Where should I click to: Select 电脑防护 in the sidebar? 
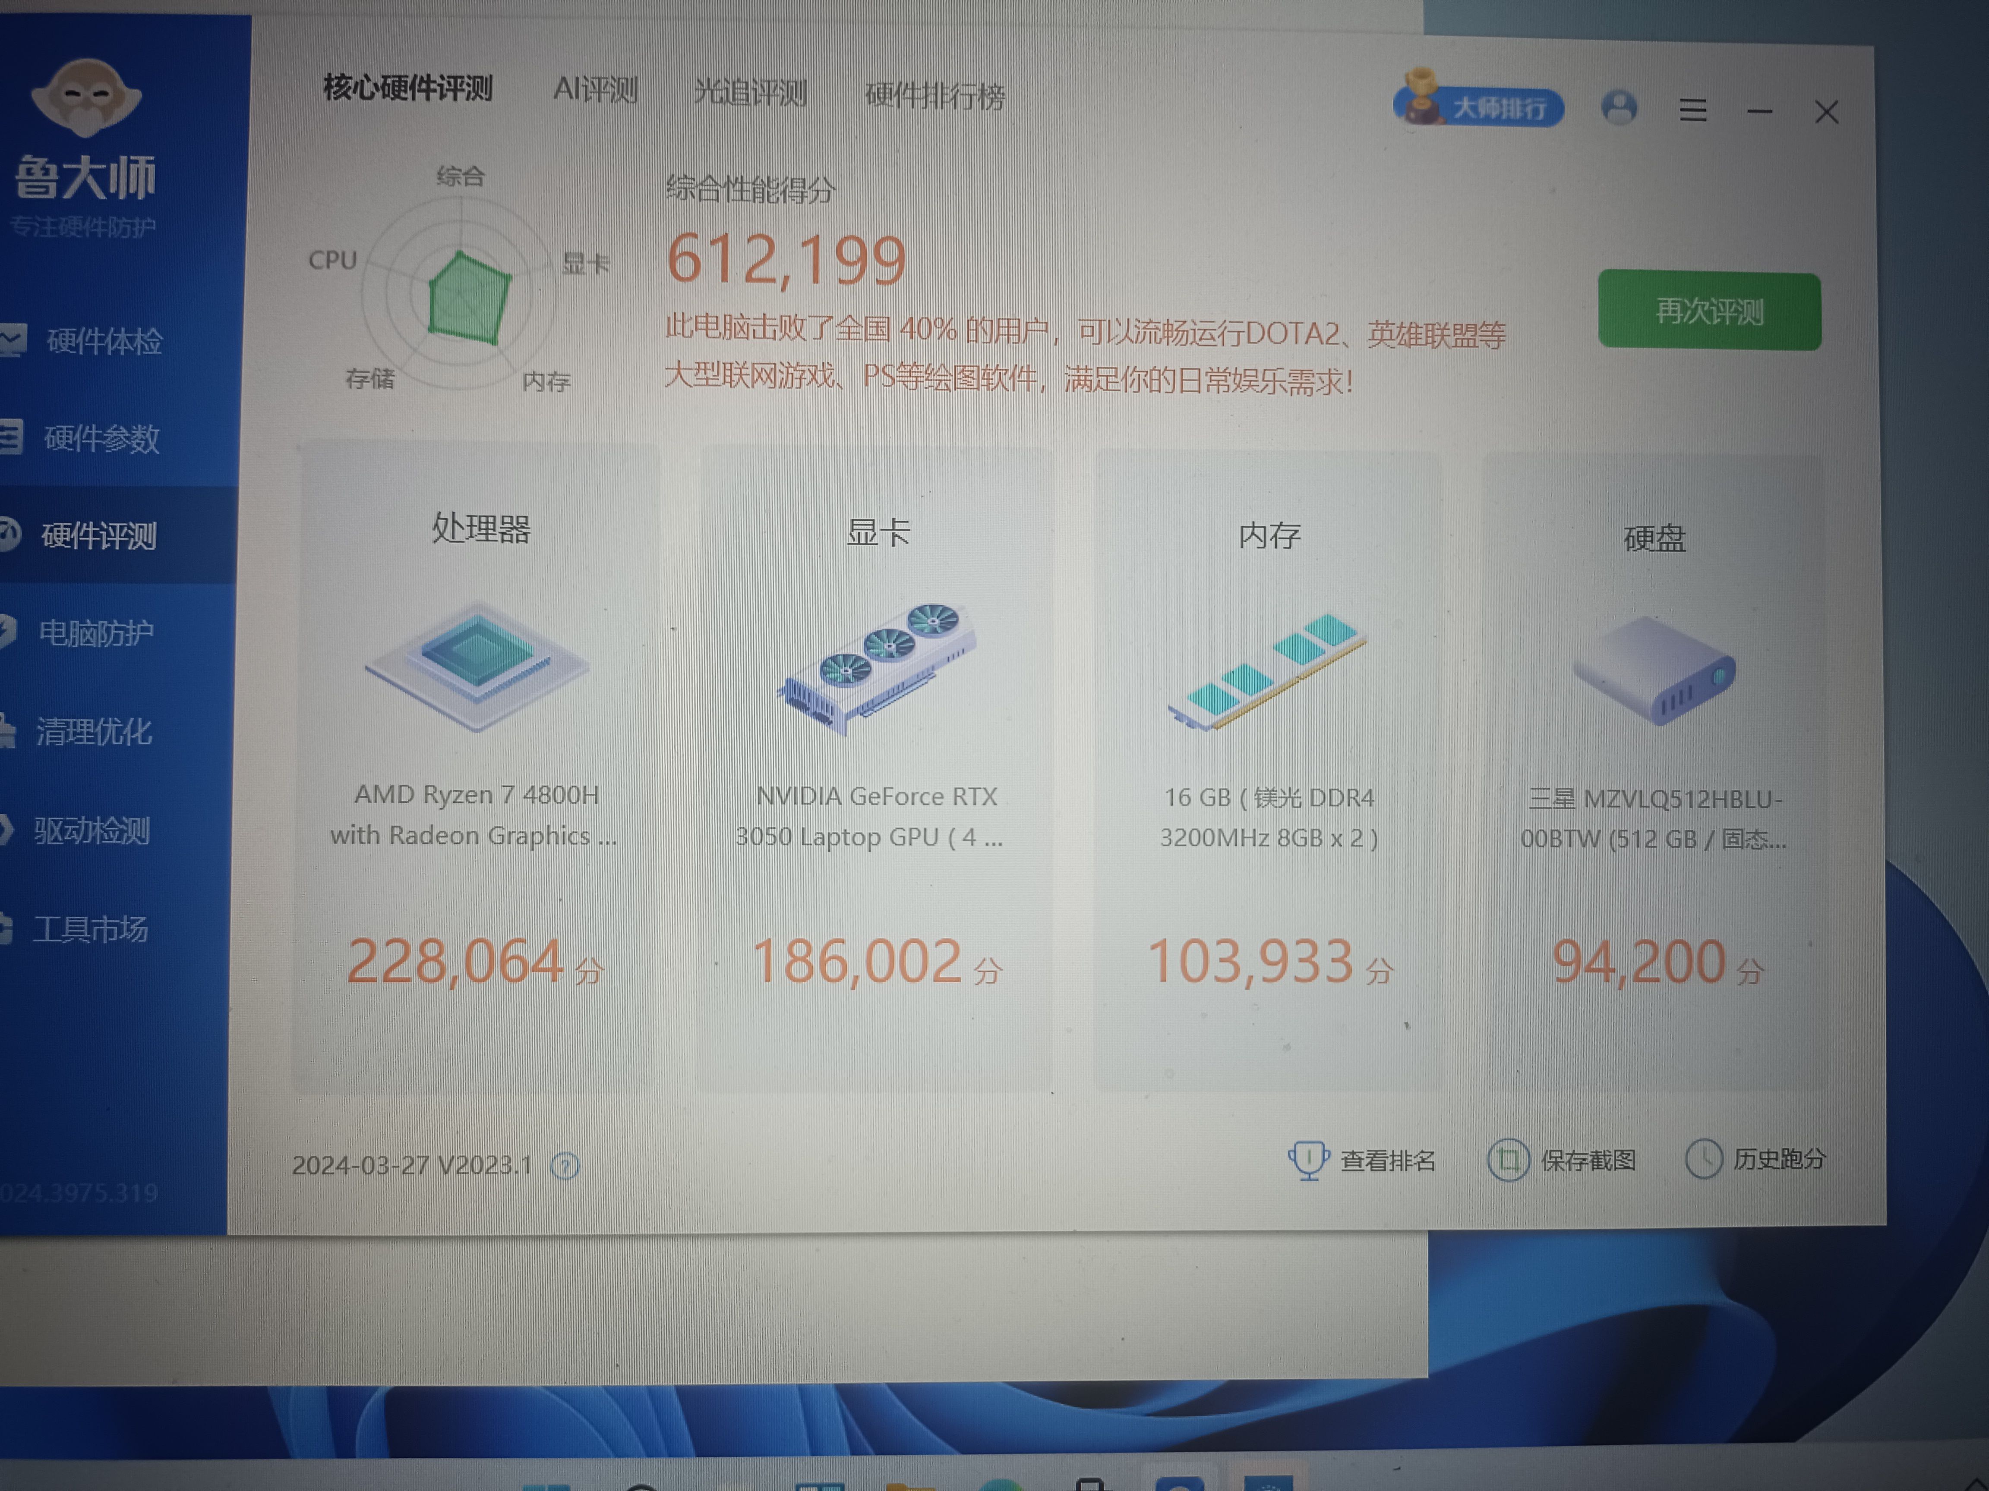95,634
